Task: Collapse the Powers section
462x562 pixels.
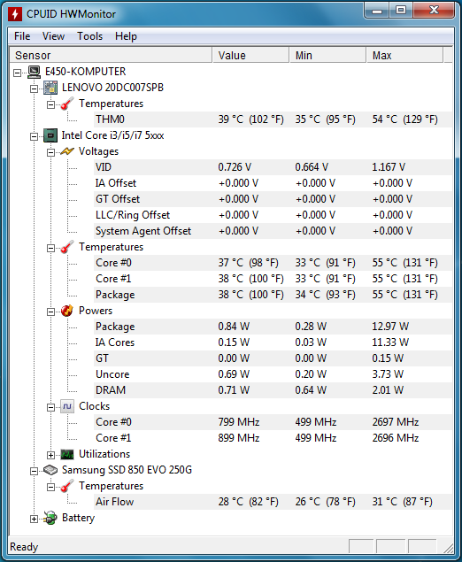Action: point(51,312)
